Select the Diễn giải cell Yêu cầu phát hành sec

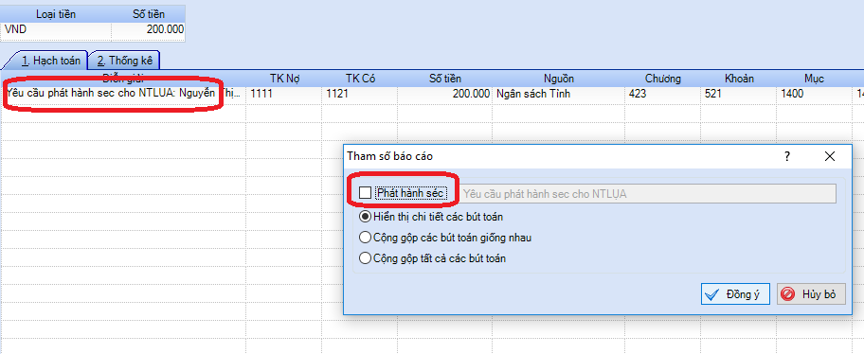coord(124,95)
